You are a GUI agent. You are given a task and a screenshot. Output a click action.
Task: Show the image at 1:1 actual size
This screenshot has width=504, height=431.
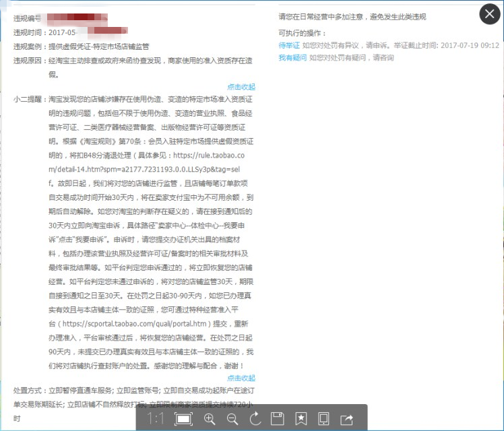tap(155, 419)
